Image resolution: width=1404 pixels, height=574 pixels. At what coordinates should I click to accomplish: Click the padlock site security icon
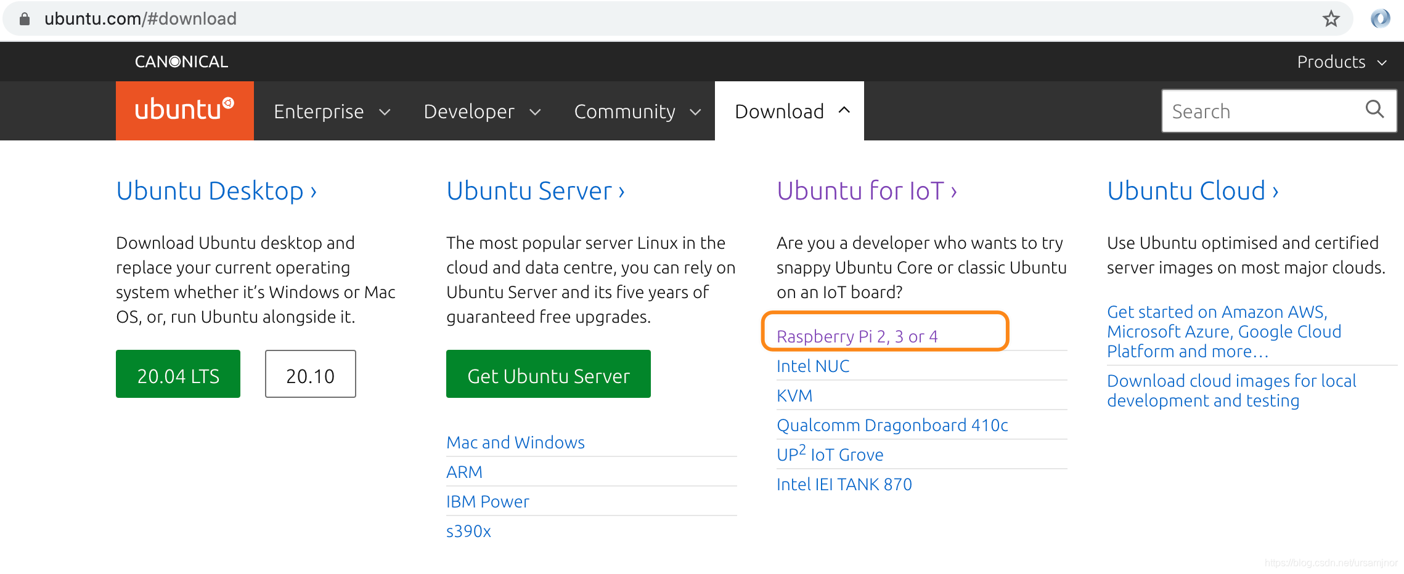pos(25,19)
